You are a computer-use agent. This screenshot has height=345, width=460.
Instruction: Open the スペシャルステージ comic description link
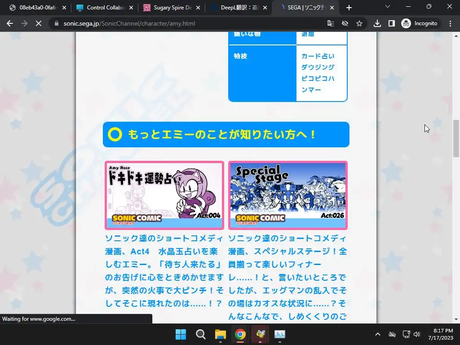(x=288, y=277)
